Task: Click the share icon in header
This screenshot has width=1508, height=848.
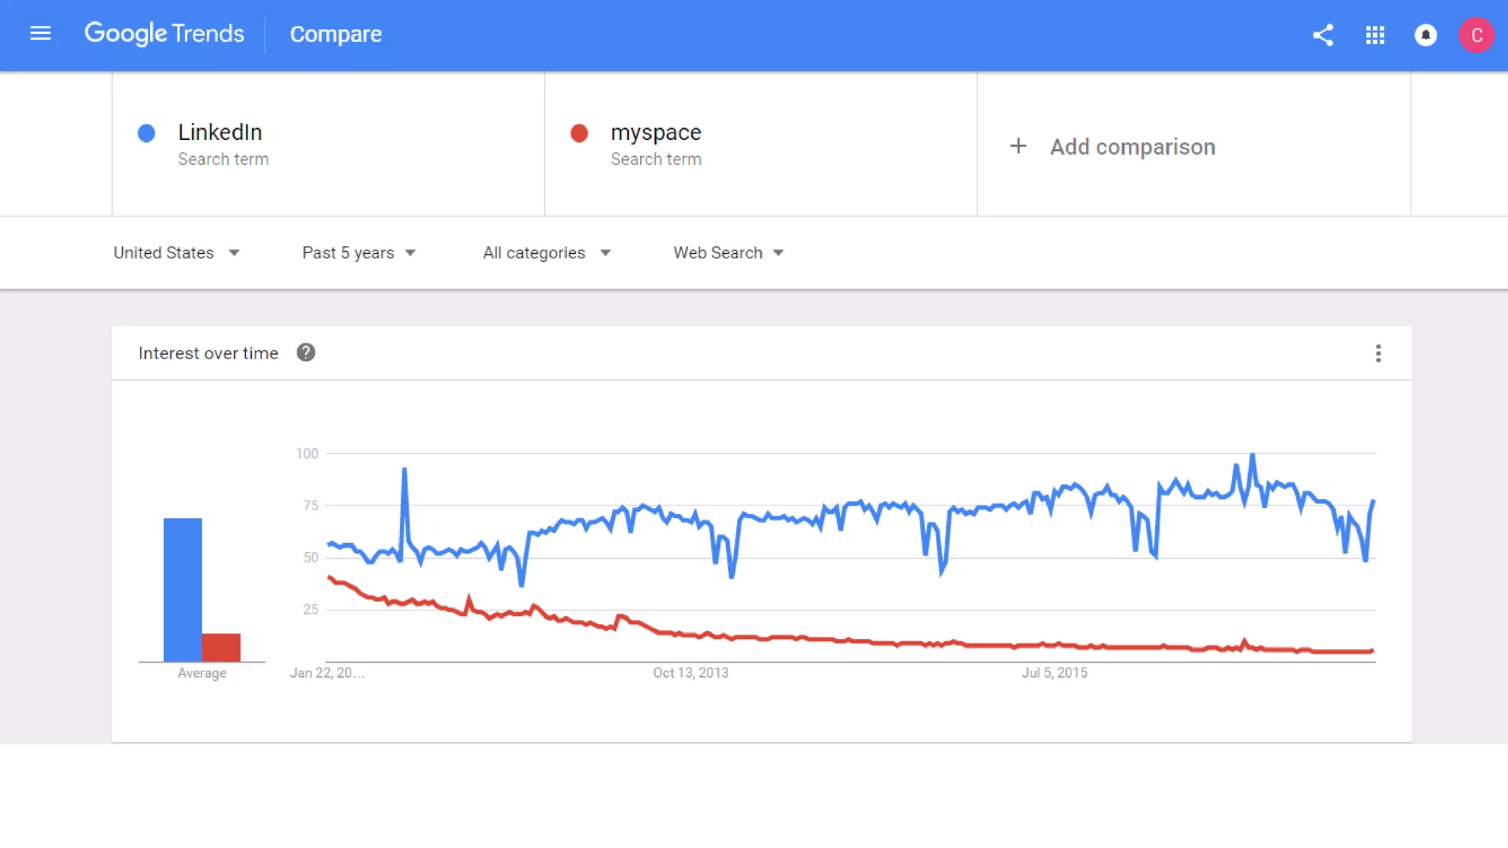Action: (x=1322, y=35)
